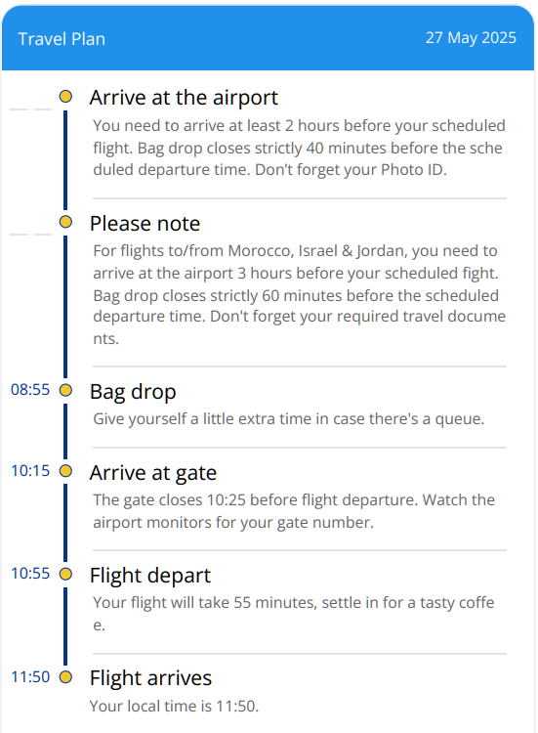Image resolution: width=538 pixels, height=733 pixels.
Task: Click the 10:15 gate arrival time
Action: tap(30, 471)
